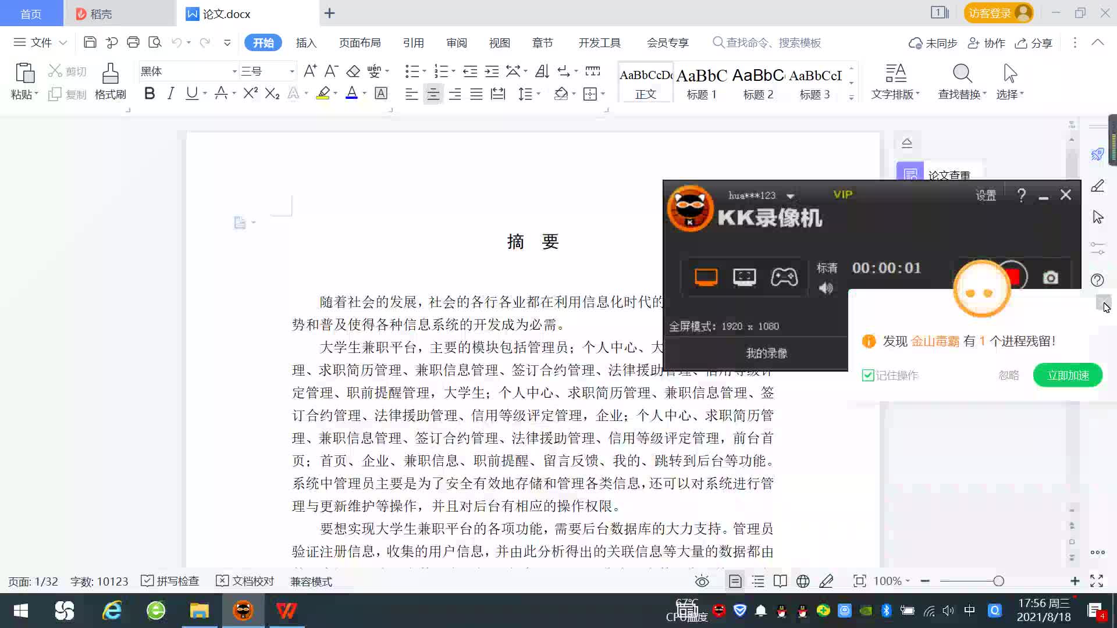This screenshot has width=1117, height=628.
Task: Mute the KK recorder speaker icon
Action: point(826,288)
